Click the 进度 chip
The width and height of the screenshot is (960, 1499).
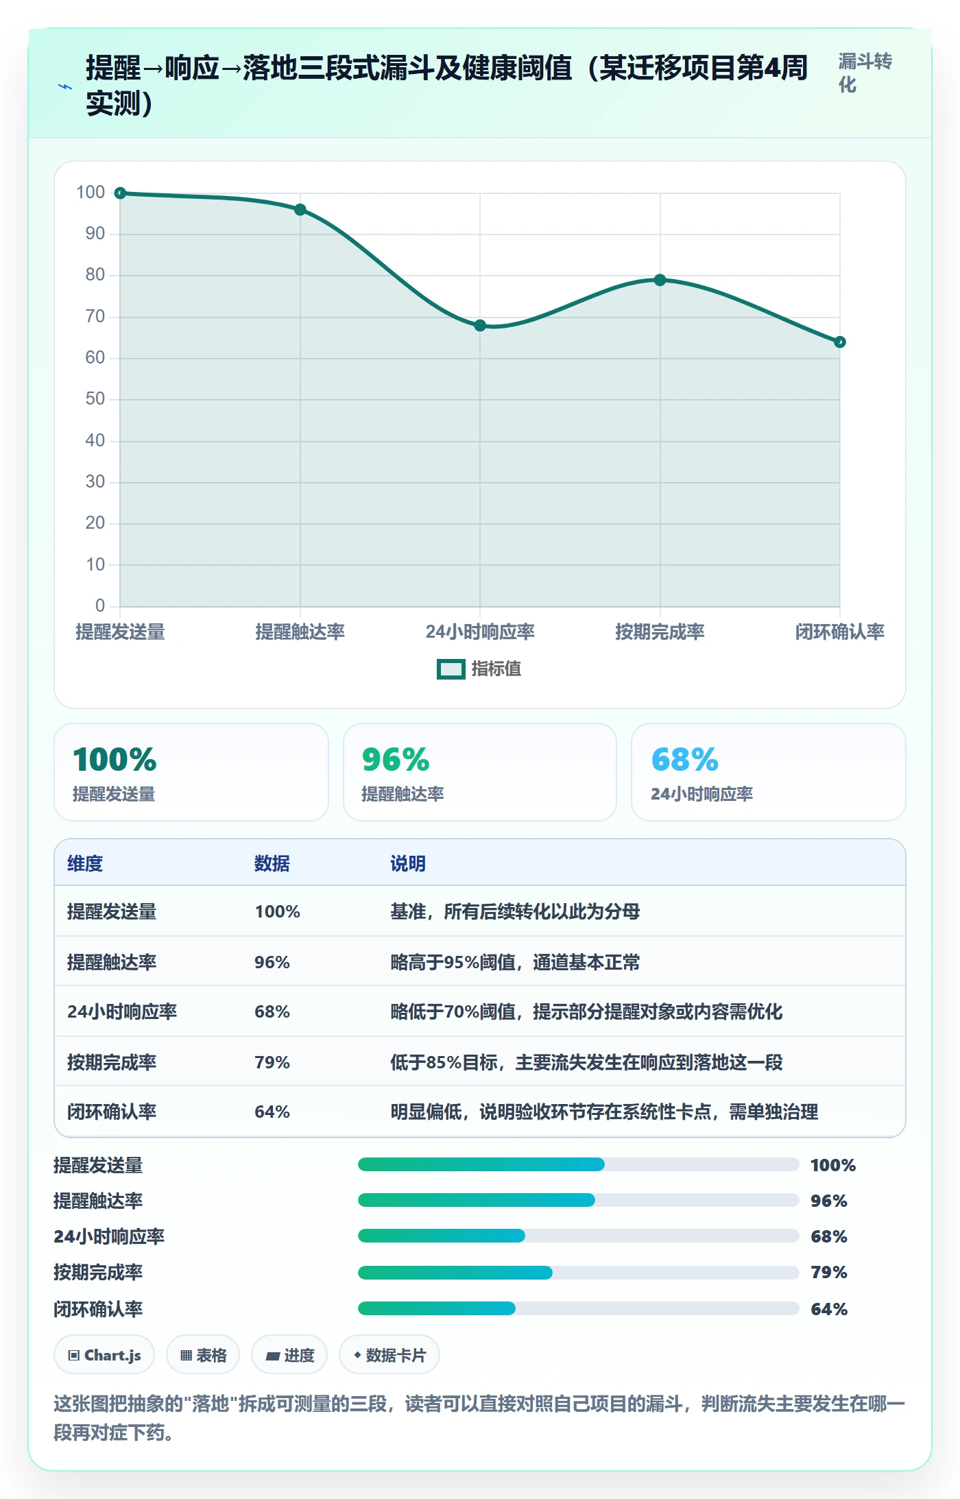pos(289,1355)
